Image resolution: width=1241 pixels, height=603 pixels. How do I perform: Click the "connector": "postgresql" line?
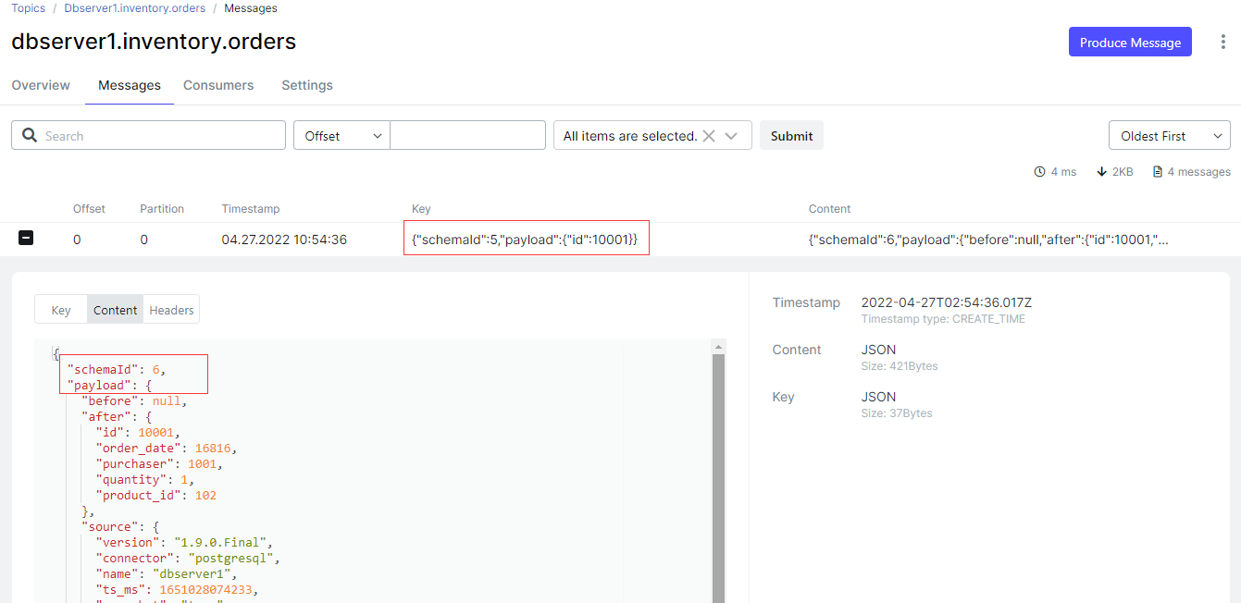click(188, 559)
